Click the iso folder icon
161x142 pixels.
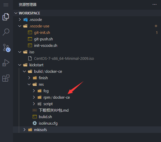pos(25,52)
